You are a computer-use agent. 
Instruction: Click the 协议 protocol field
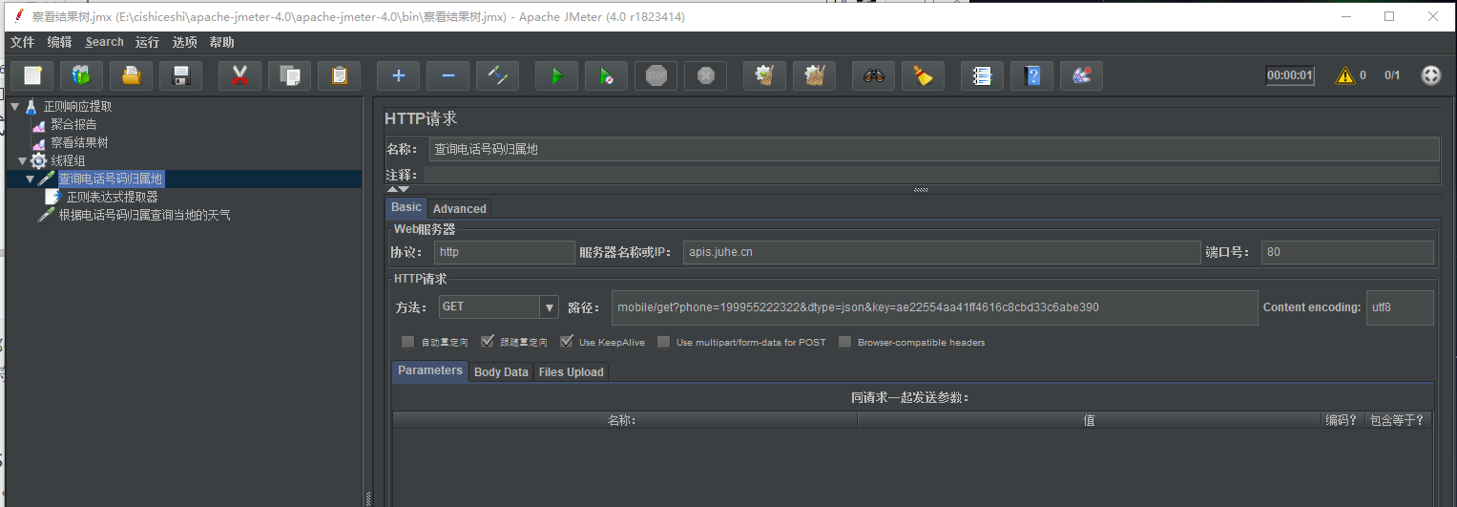pos(504,252)
